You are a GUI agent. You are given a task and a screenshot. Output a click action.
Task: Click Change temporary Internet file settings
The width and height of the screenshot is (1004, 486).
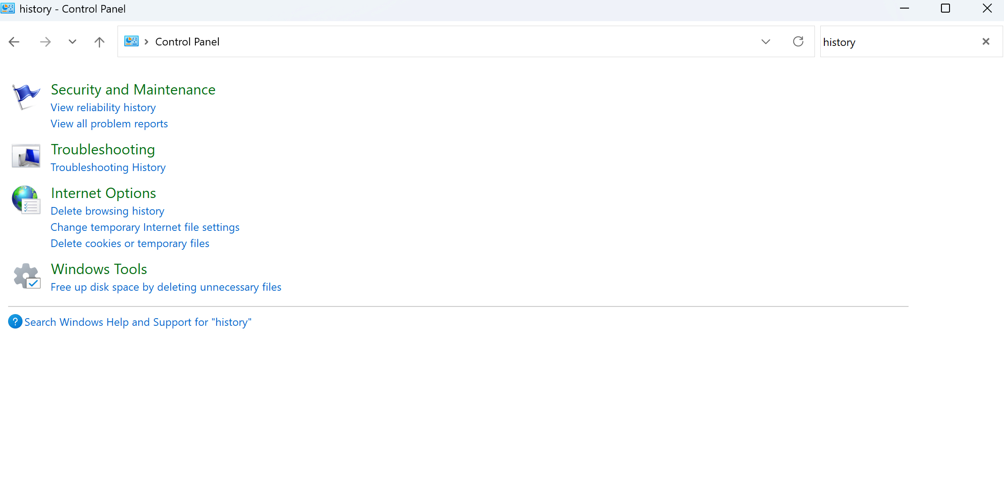[145, 227]
